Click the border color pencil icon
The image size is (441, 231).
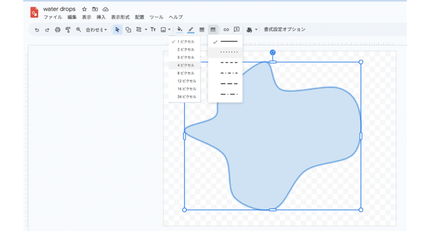(191, 30)
